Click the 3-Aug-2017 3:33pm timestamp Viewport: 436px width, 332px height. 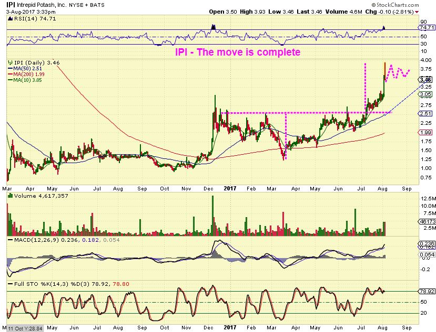(x=31, y=12)
